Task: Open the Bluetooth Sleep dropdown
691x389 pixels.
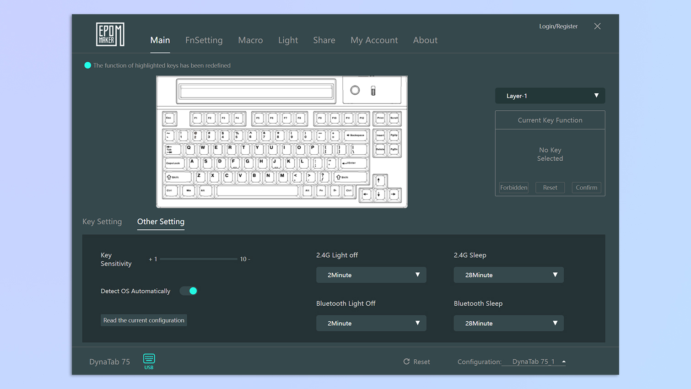Action: pos(508,323)
